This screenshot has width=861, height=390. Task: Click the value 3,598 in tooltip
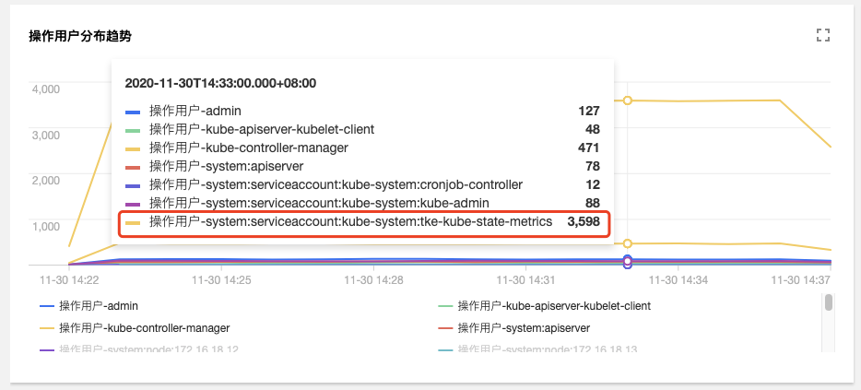[584, 222]
